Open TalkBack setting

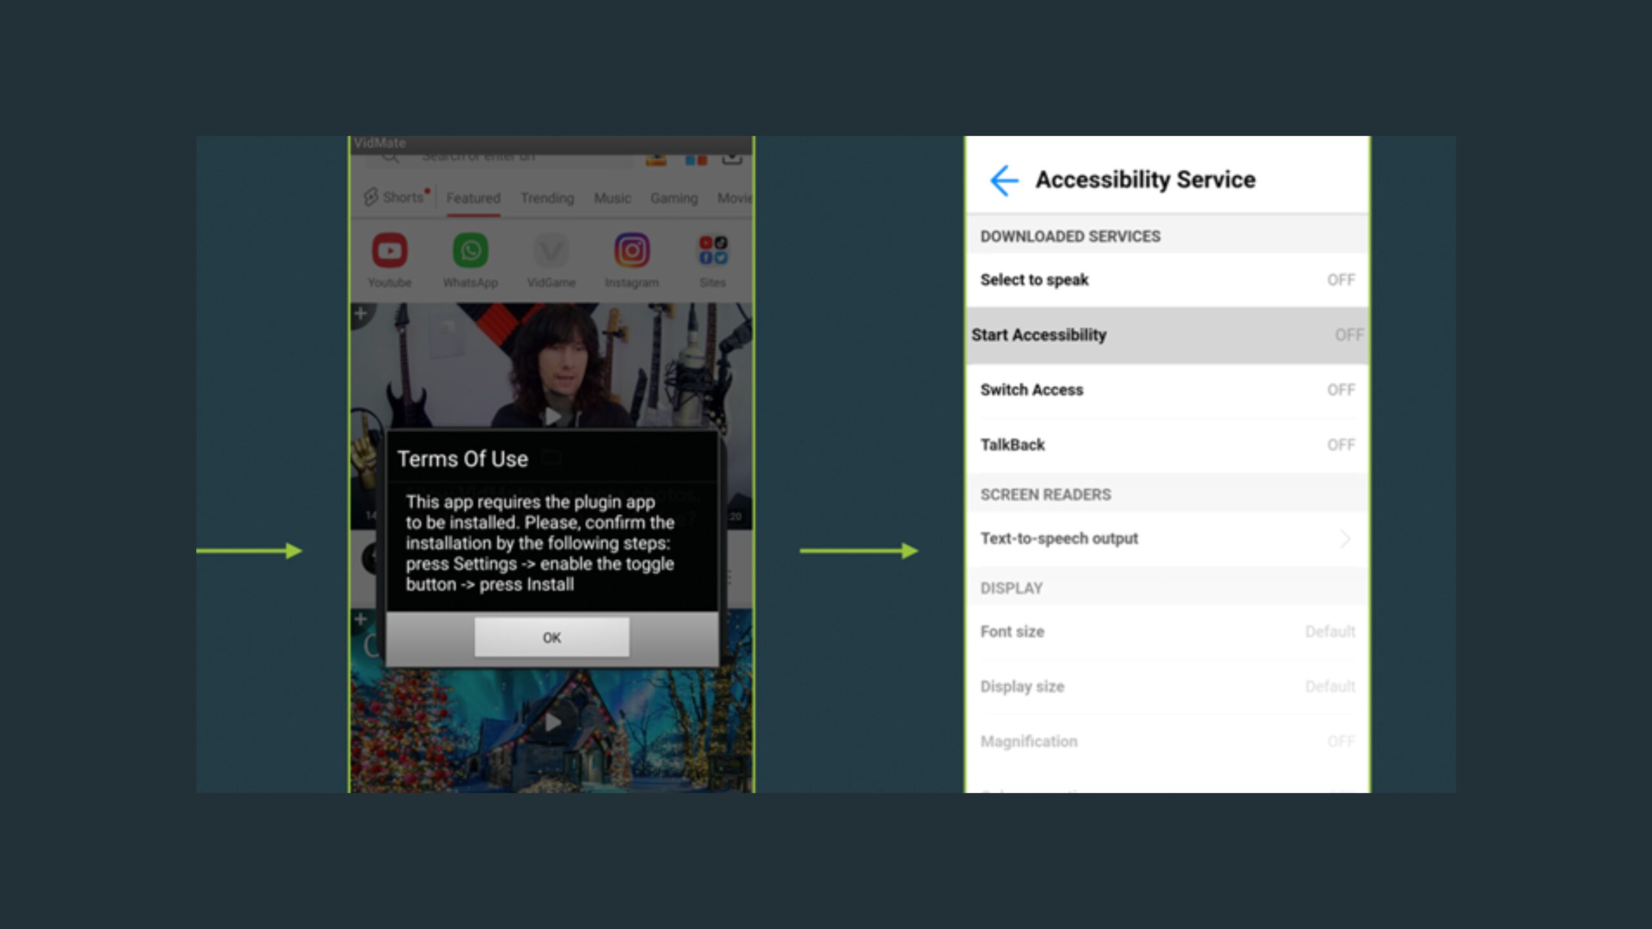tap(1167, 445)
